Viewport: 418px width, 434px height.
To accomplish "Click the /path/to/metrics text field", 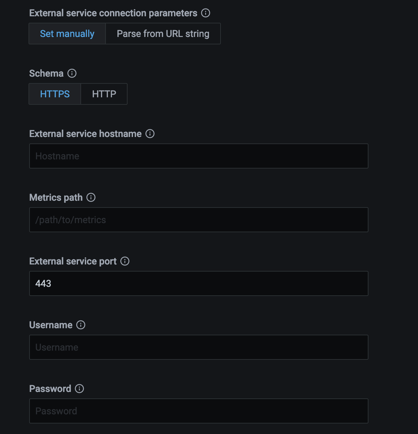I will [x=199, y=220].
